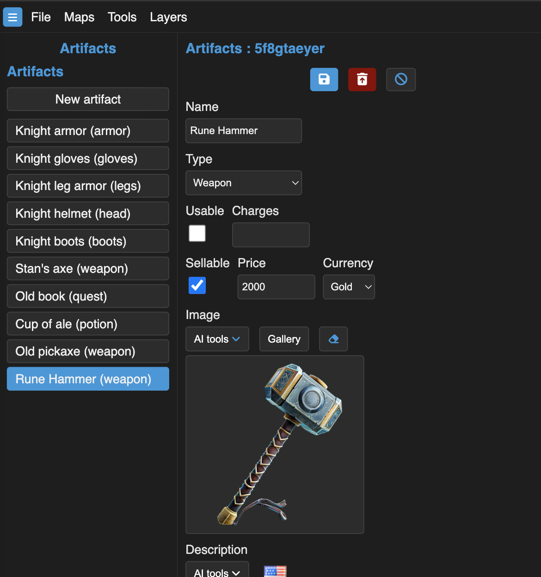The width and height of the screenshot is (541, 577).
Task: Select Old book (quest) artifact
Action: [88, 296]
